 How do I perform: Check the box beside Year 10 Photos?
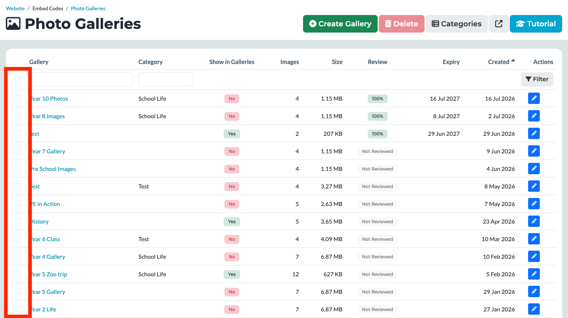pos(18,98)
